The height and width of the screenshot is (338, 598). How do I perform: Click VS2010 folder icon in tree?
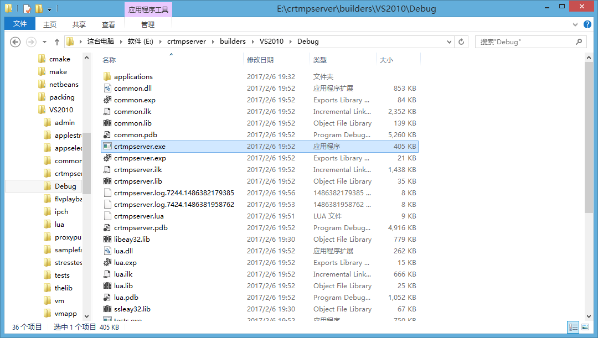(x=42, y=110)
